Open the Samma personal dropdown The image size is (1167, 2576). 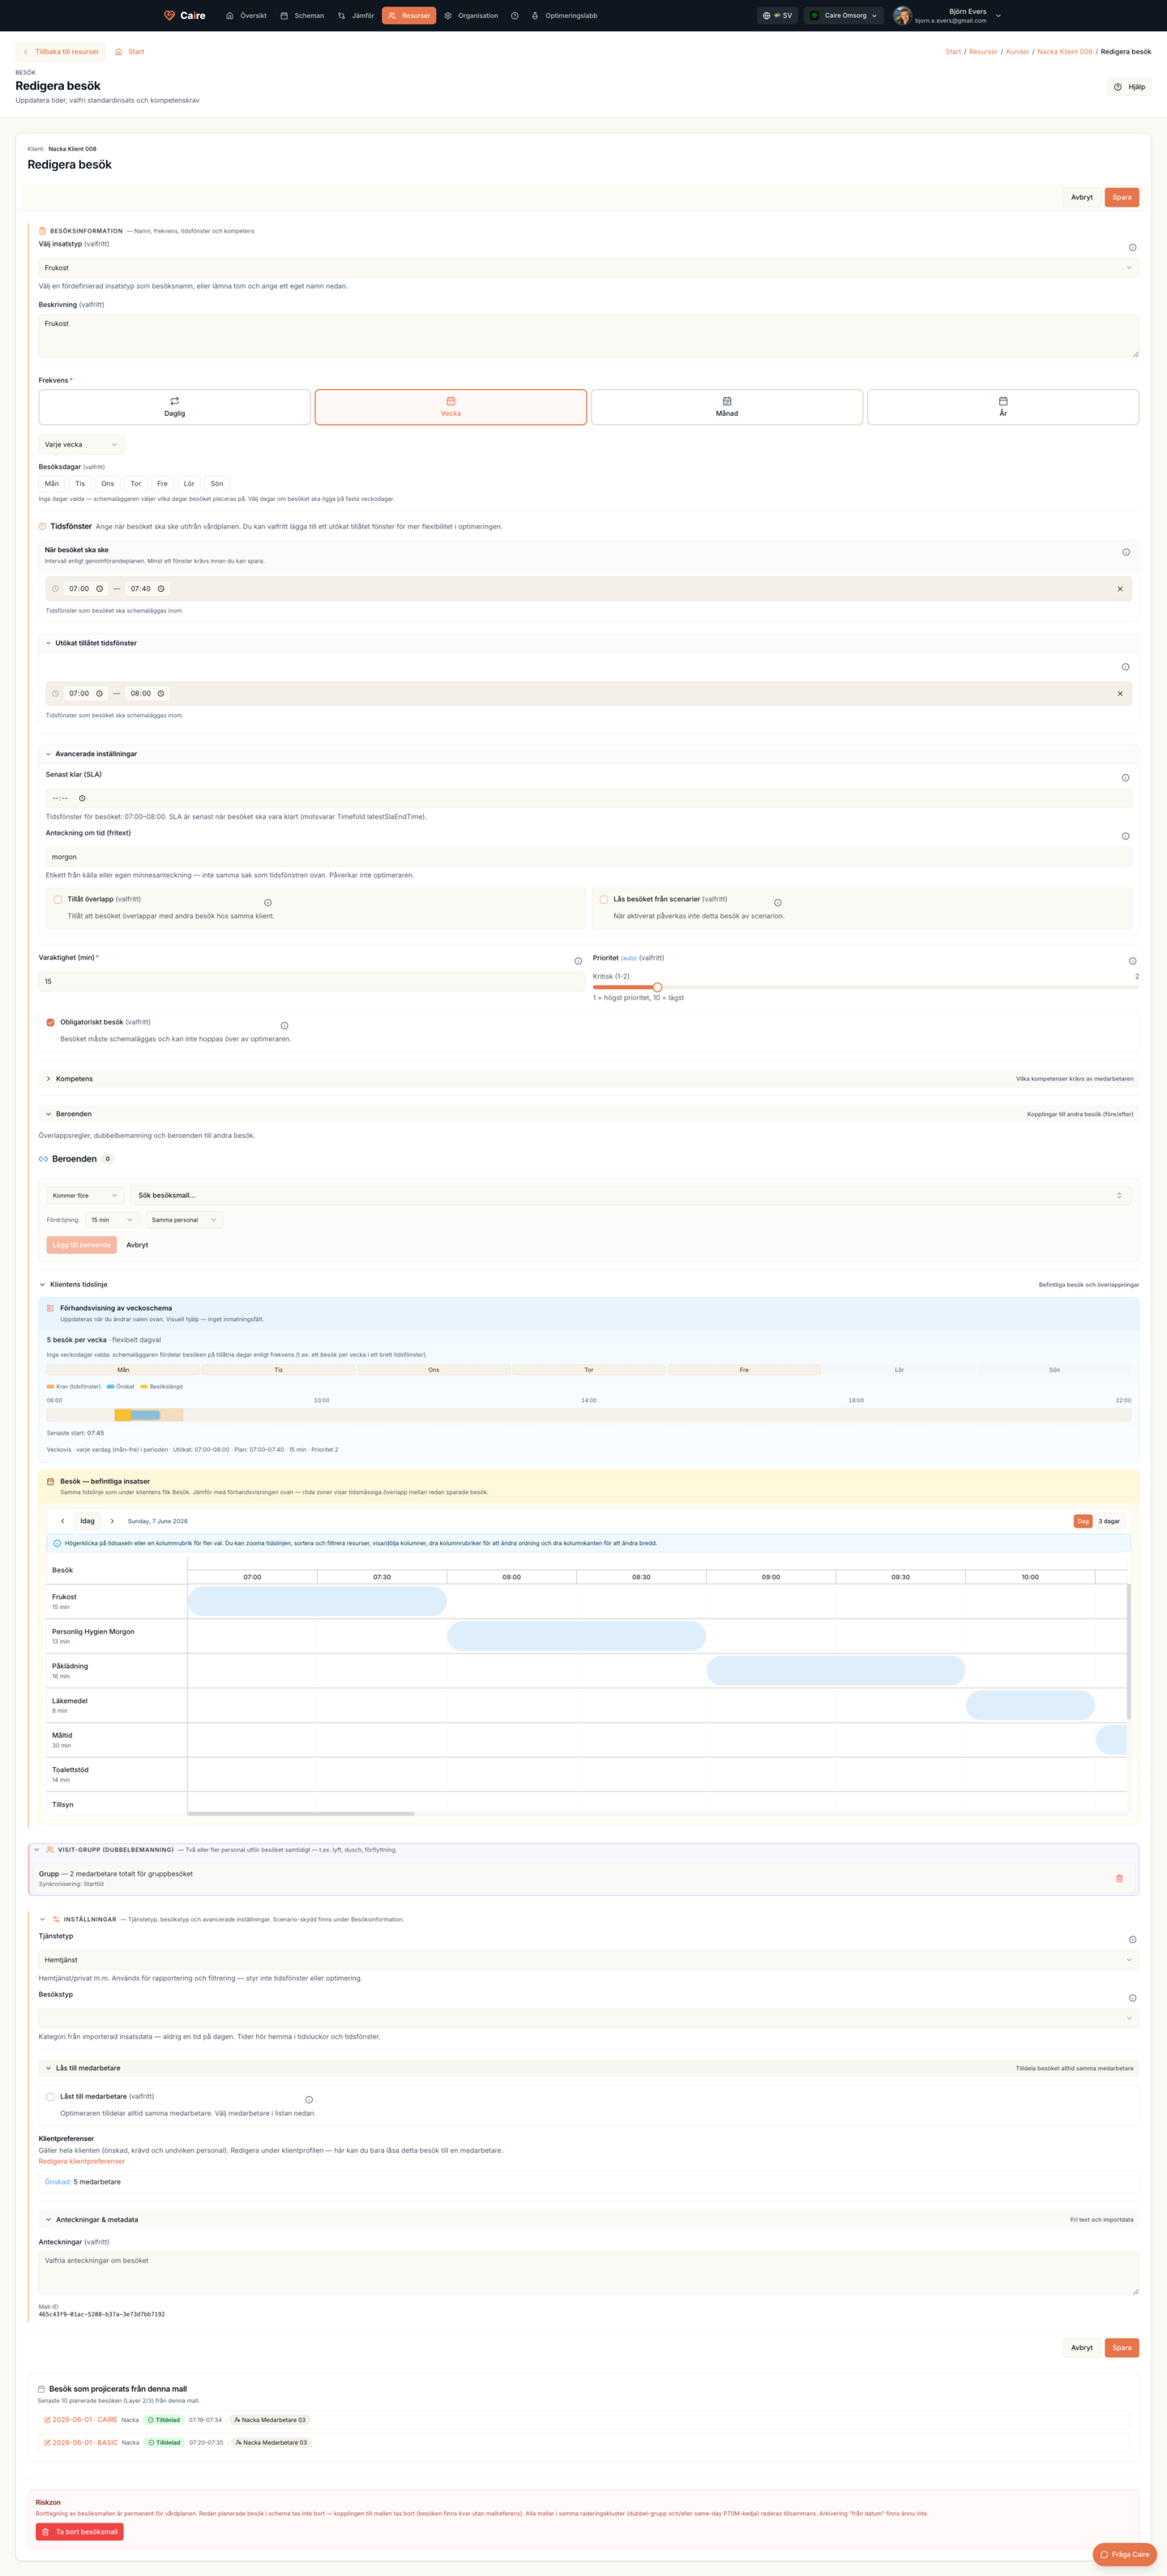coord(184,1220)
